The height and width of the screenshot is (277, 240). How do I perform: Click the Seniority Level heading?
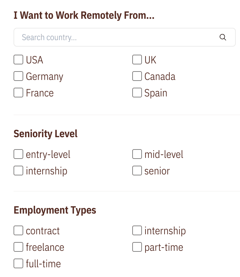click(45, 134)
